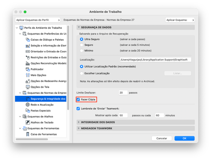Open Caixas de Diálogo e Paletas settings
The height and width of the screenshot is (160, 211).
coord(47,40)
